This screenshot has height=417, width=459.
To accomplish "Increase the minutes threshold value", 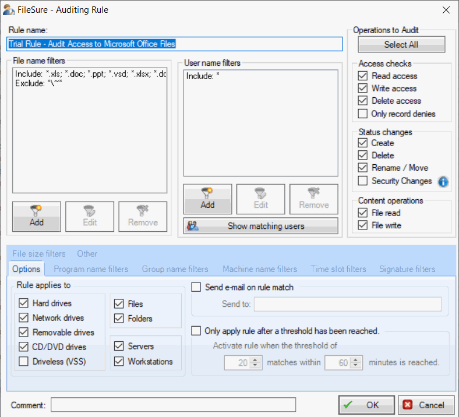I will pyautogui.click(x=356, y=360).
